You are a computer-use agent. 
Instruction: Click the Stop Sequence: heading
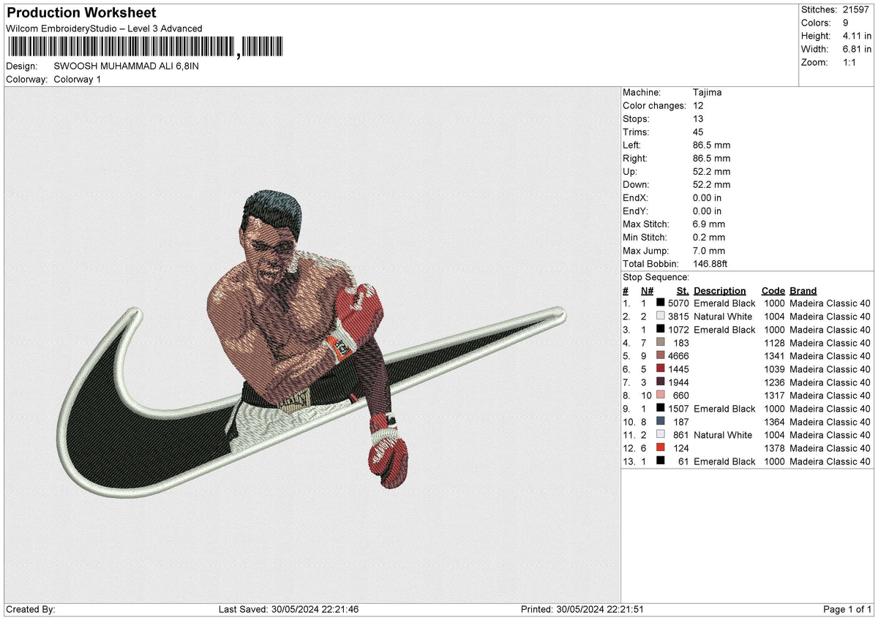656,277
